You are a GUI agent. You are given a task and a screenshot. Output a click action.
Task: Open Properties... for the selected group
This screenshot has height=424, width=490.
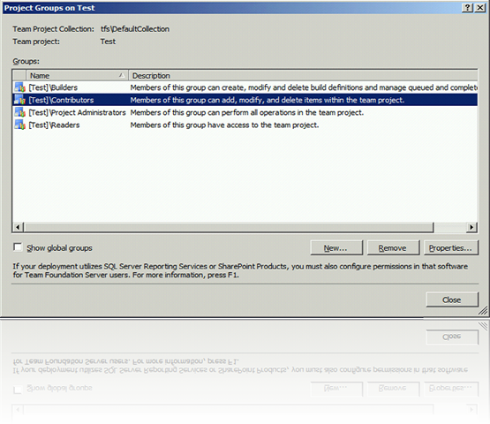(x=450, y=248)
